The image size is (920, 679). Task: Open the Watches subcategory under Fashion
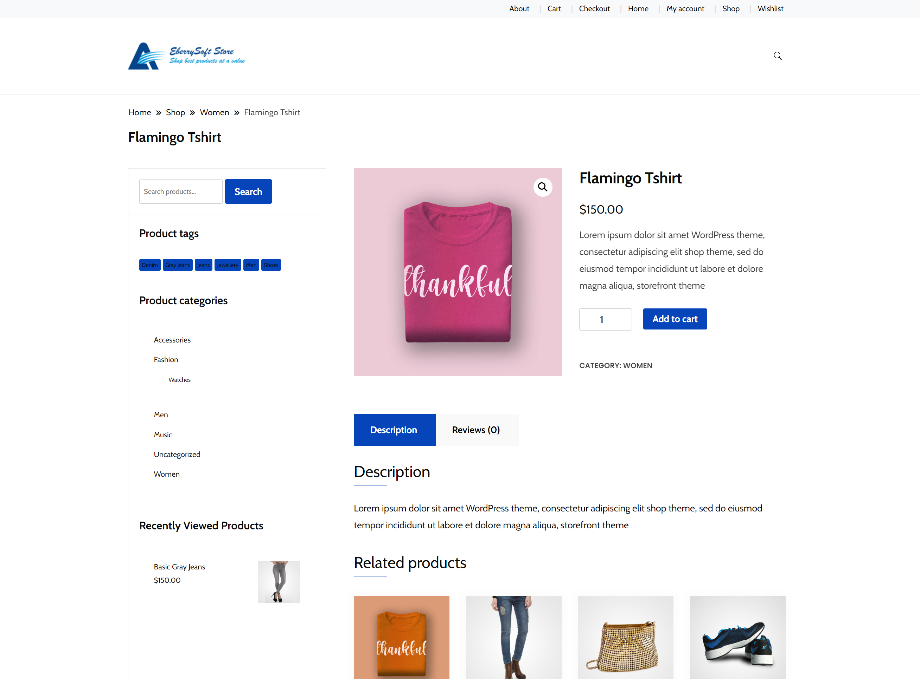point(179,379)
